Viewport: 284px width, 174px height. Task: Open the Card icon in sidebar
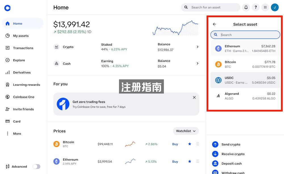coord(7,121)
